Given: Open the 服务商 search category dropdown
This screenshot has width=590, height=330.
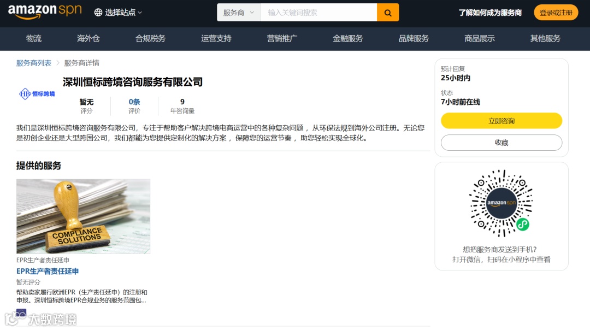Looking at the screenshot, I should pos(239,13).
